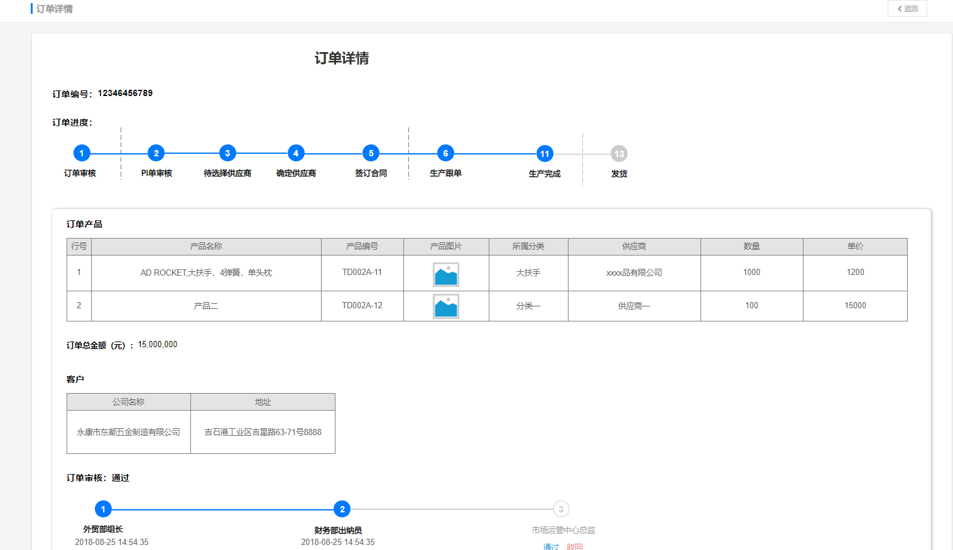Click the 公司名称 column header
Viewport: 953px width, 550px height.
tap(129, 402)
